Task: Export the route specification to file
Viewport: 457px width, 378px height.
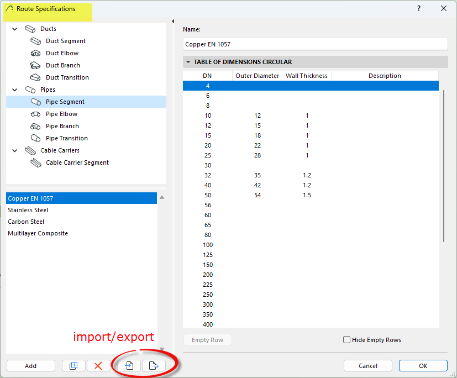Action: coord(154,365)
